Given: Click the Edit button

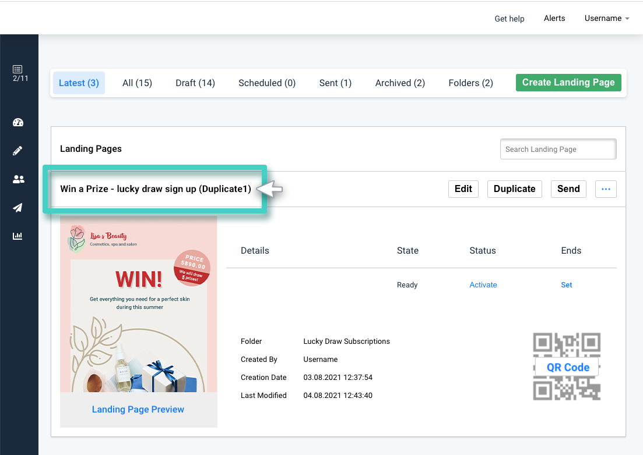Looking at the screenshot, I should point(463,189).
